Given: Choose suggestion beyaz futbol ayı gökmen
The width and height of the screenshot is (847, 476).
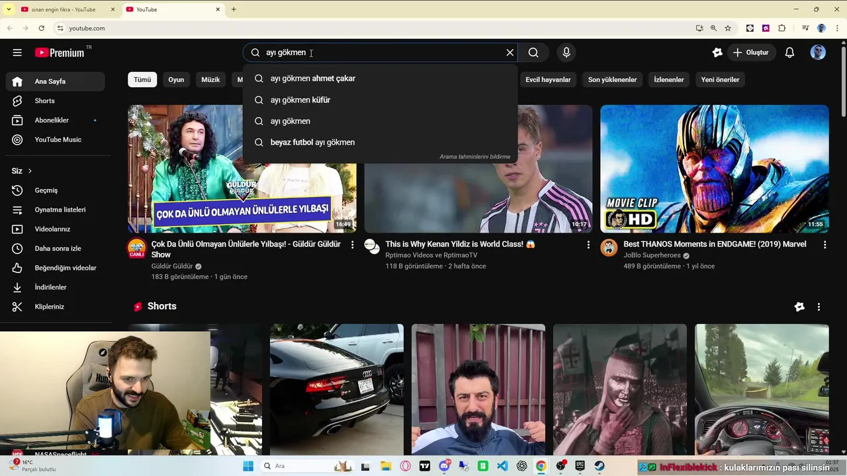Looking at the screenshot, I should [380, 142].
